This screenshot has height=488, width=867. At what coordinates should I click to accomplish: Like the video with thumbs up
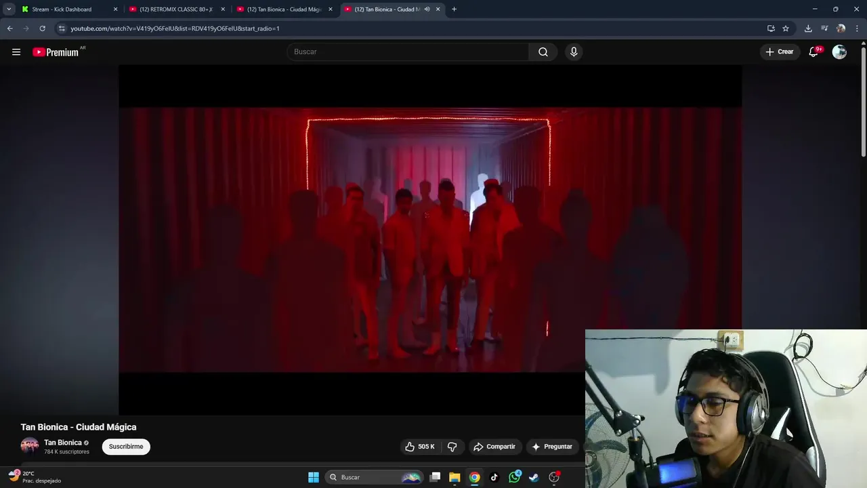click(420, 447)
